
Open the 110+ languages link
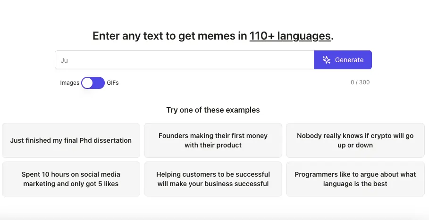pos(290,36)
